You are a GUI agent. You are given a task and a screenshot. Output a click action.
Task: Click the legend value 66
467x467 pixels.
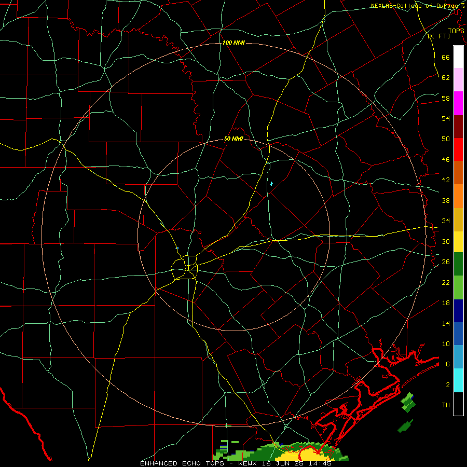point(446,57)
